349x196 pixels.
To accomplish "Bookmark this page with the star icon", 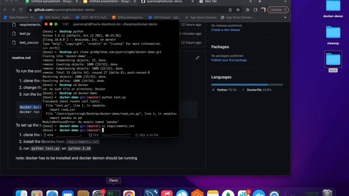I will [x=238, y=10].
